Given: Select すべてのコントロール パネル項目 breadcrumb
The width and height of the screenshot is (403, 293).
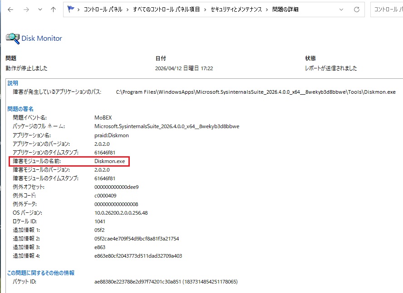Looking at the screenshot, I should pyautogui.click(x=166, y=10).
